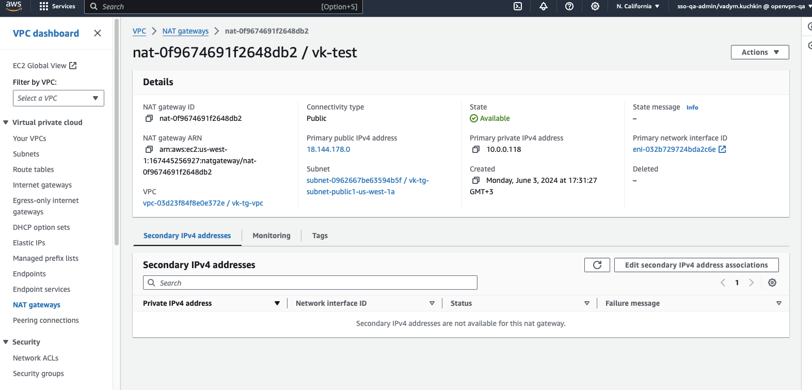Image resolution: width=812 pixels, height=390 pixels.
Task: Switch to the Tags tab
Action: [320, 236]
